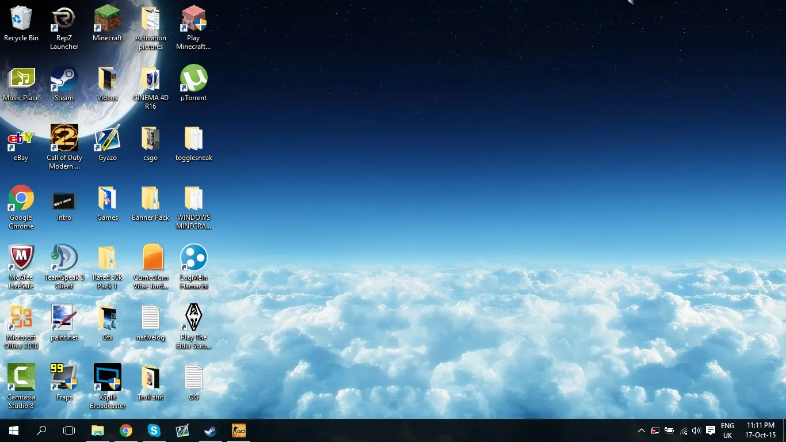
Task: Open File Explorer from the taskbar
Action: pos(98,430)
